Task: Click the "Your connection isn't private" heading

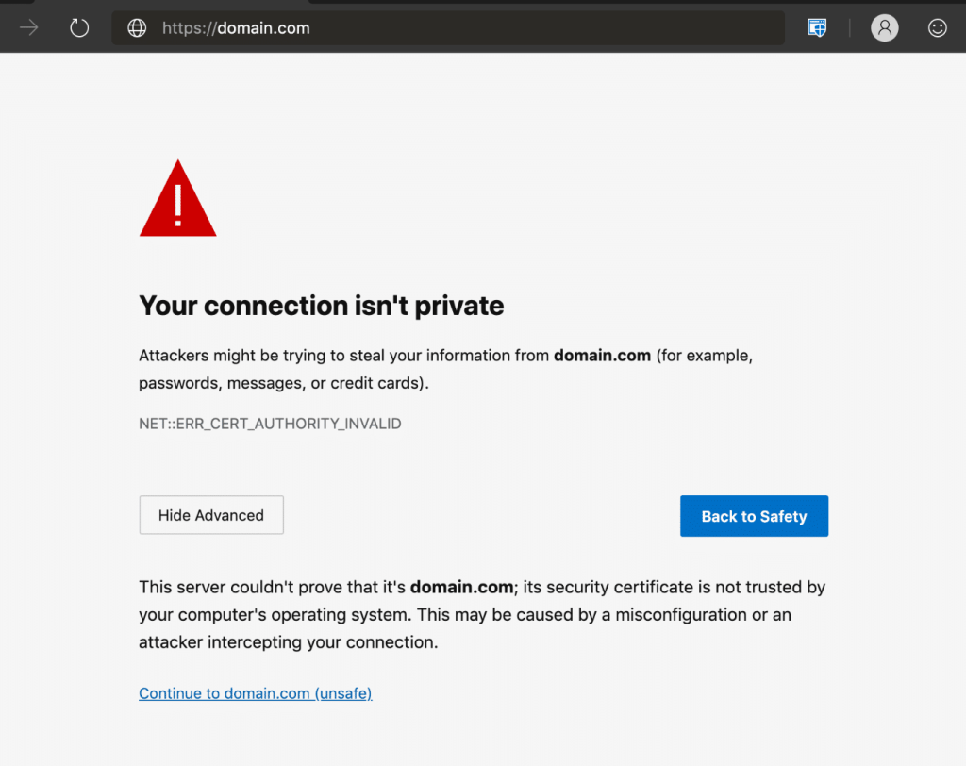Action: [x=321, y=306]
